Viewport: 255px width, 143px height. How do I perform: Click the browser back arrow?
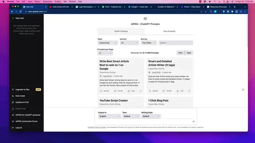click(12, 12)
